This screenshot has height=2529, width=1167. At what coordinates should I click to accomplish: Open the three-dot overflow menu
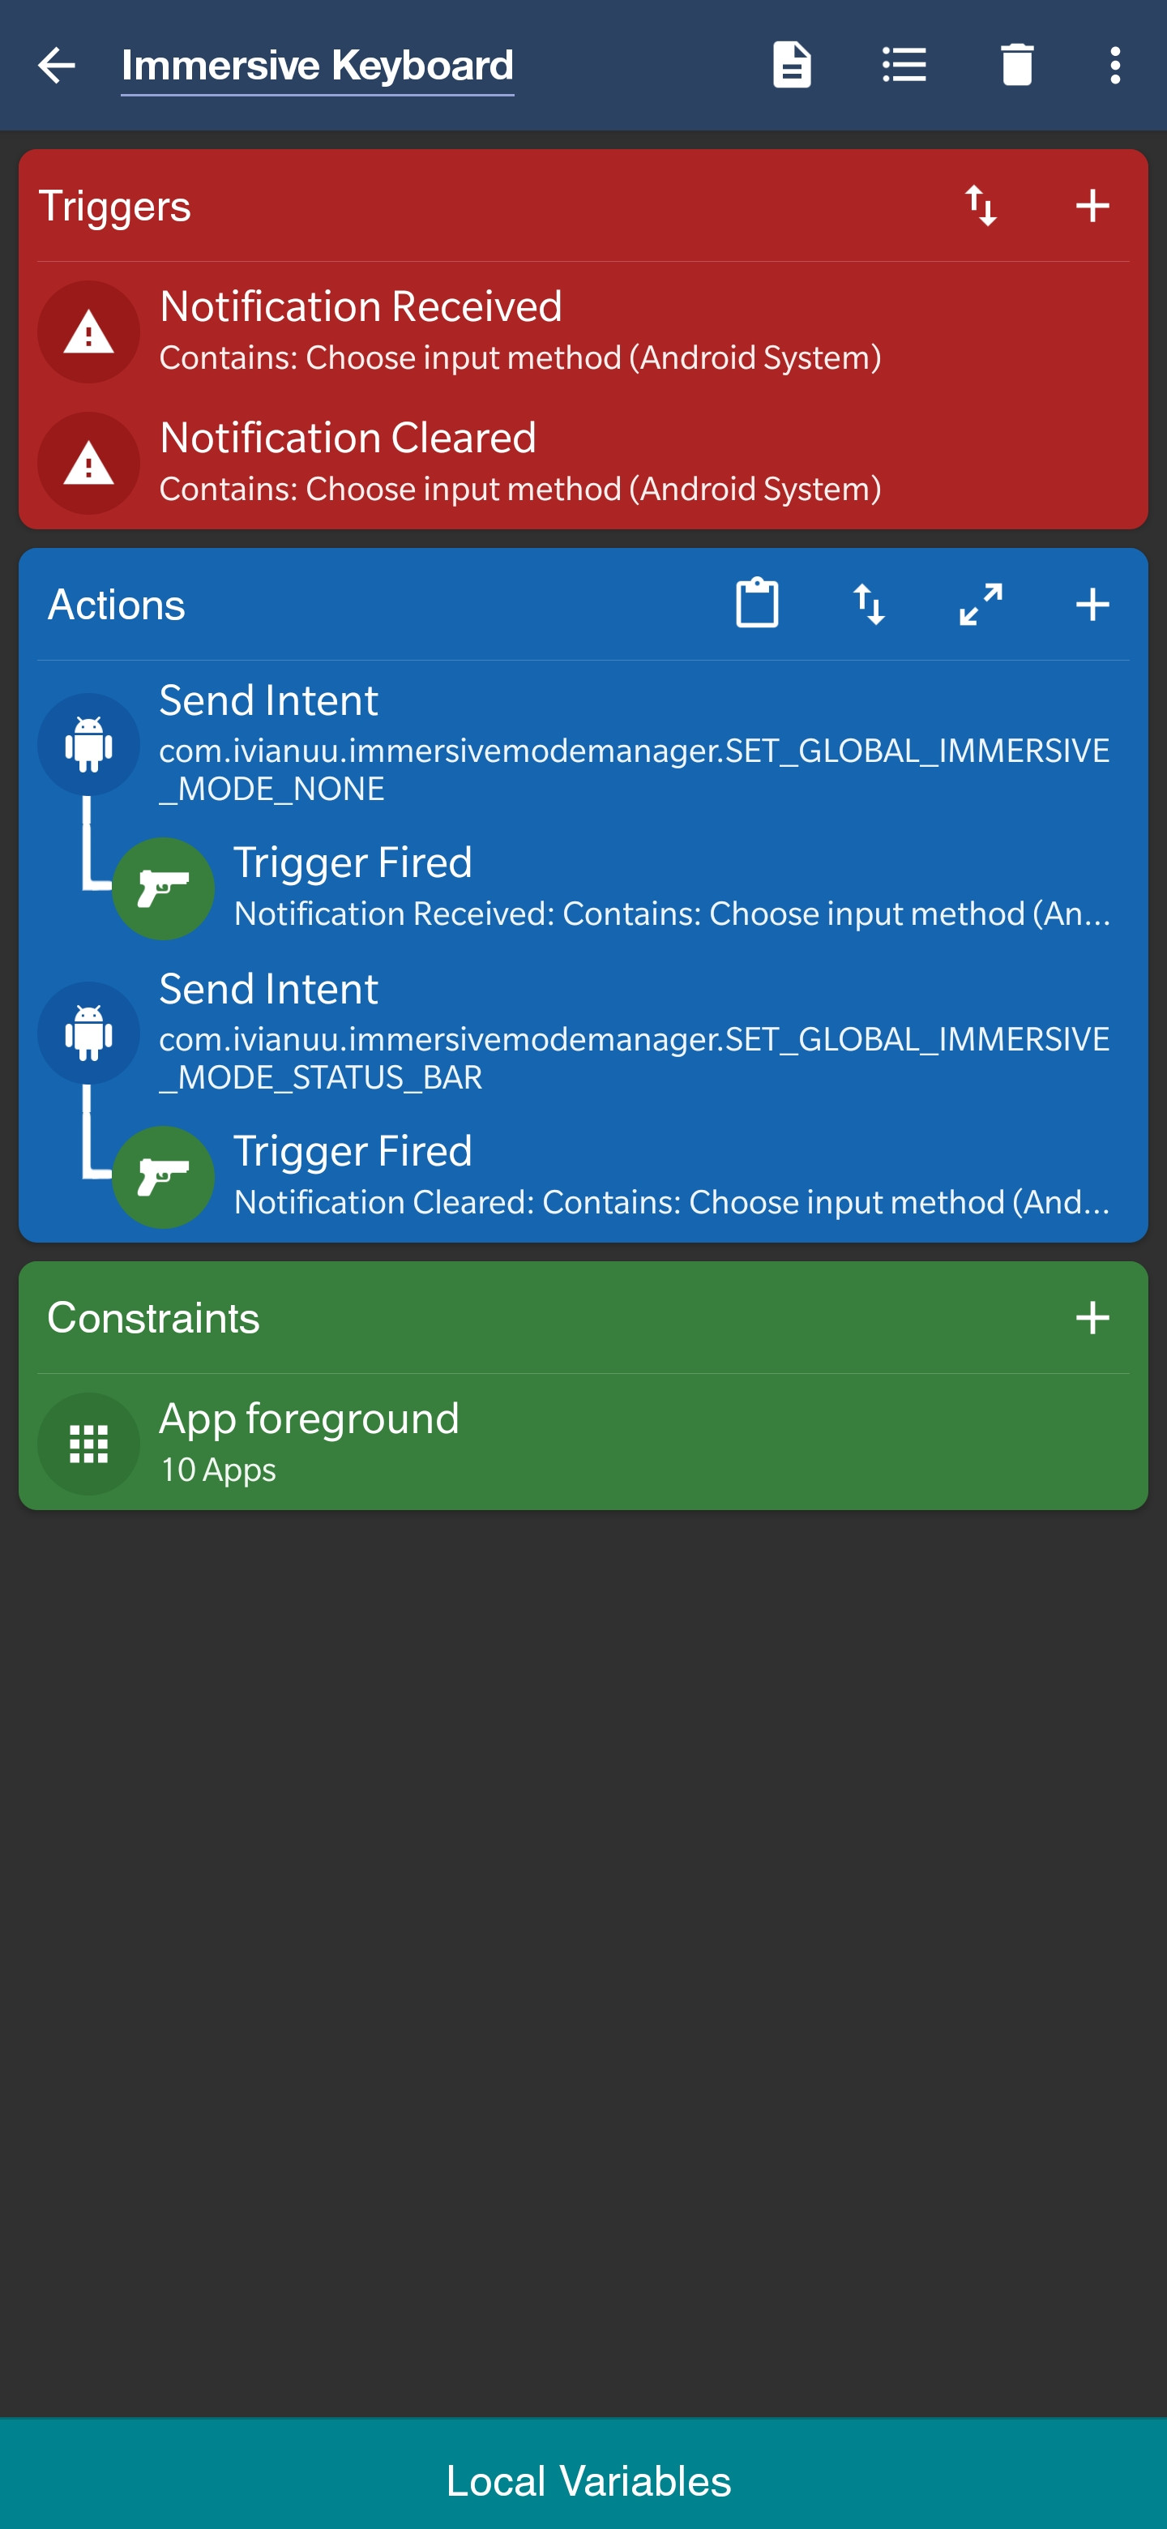(x=1115, y=66)
